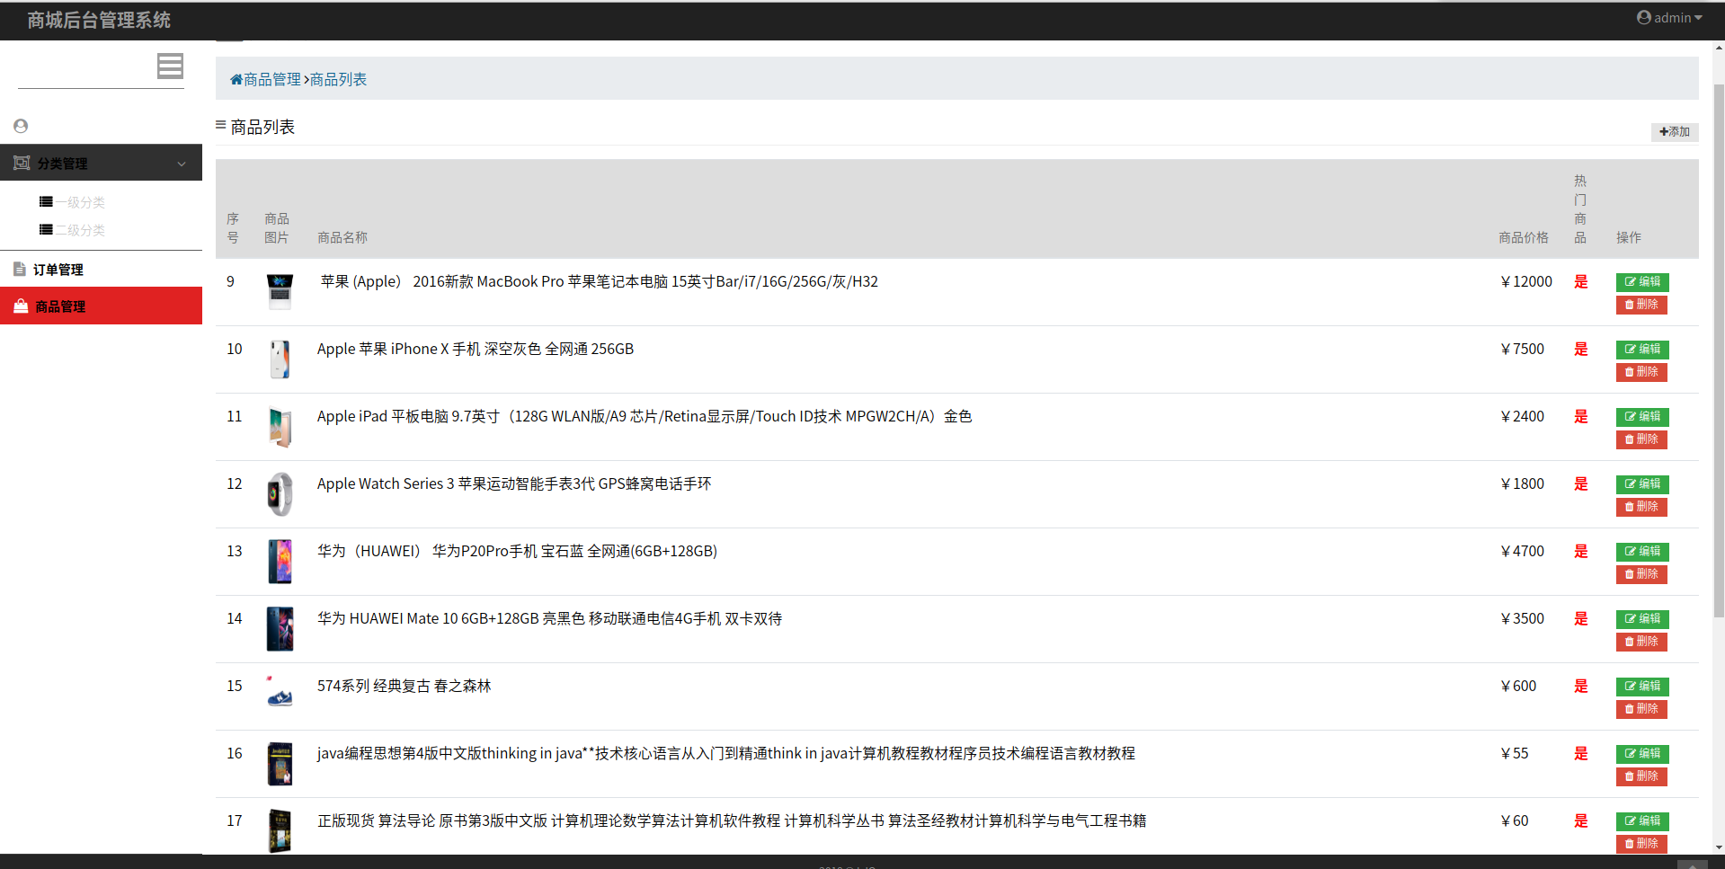Delete the 574系列 shoe product row

click(1641, 709)
